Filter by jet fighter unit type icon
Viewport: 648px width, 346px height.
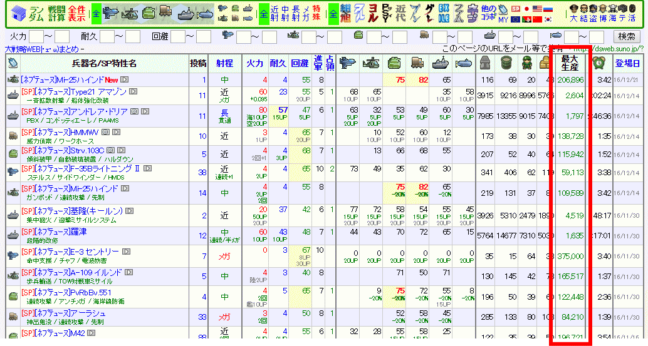[111, 14]
